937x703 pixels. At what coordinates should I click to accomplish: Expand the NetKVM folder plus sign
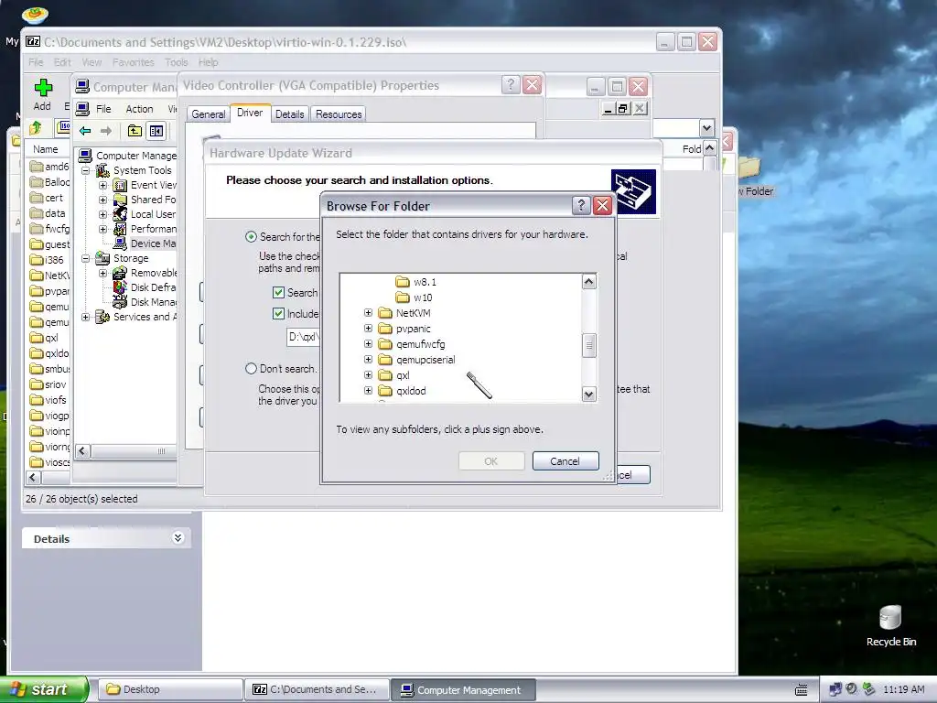(368, 313)
